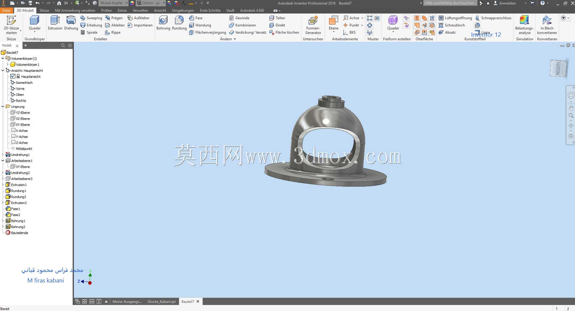This screenshot has width=575, height=311.
Task: Open the appearance color wheel icon
Action: point(132,3)
